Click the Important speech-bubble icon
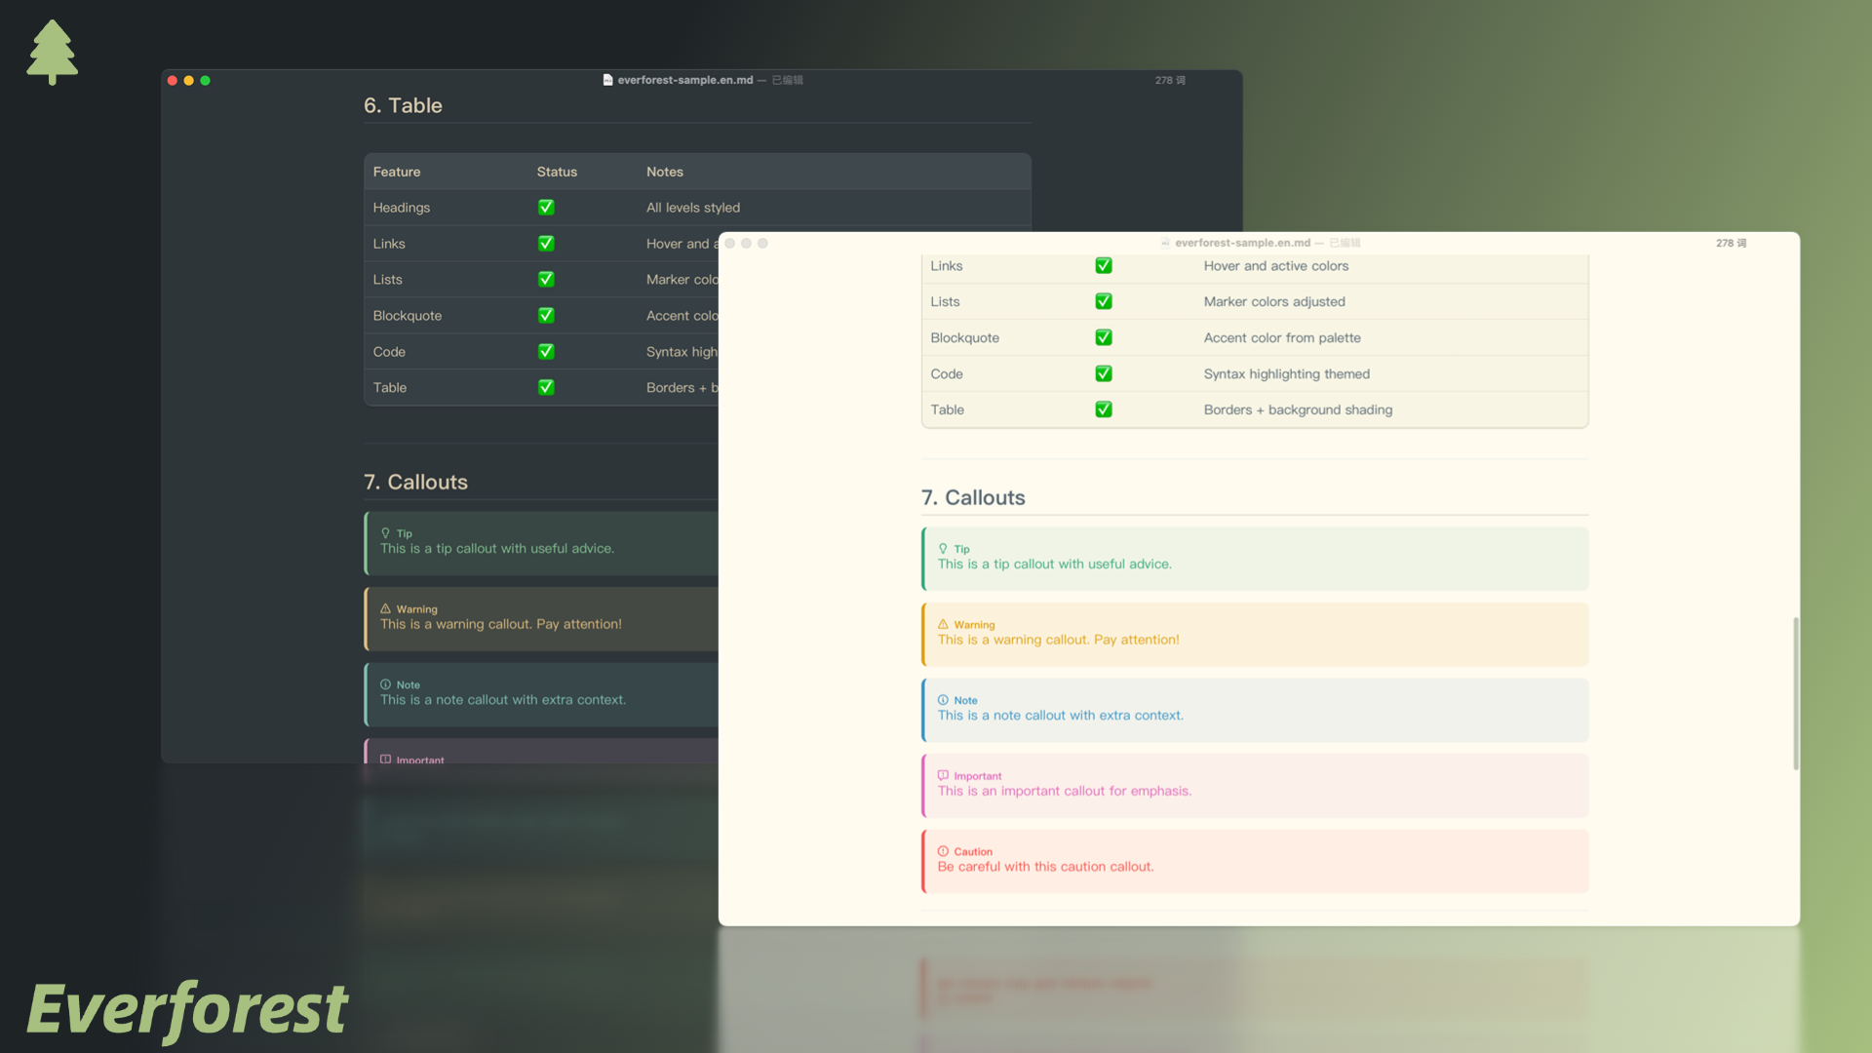1872x1053 pixels. pos(942,774)
